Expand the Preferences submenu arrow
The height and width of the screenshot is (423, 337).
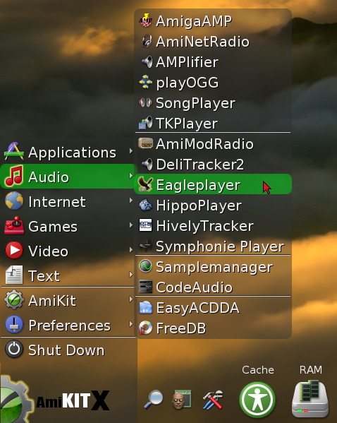click(131, 323)
